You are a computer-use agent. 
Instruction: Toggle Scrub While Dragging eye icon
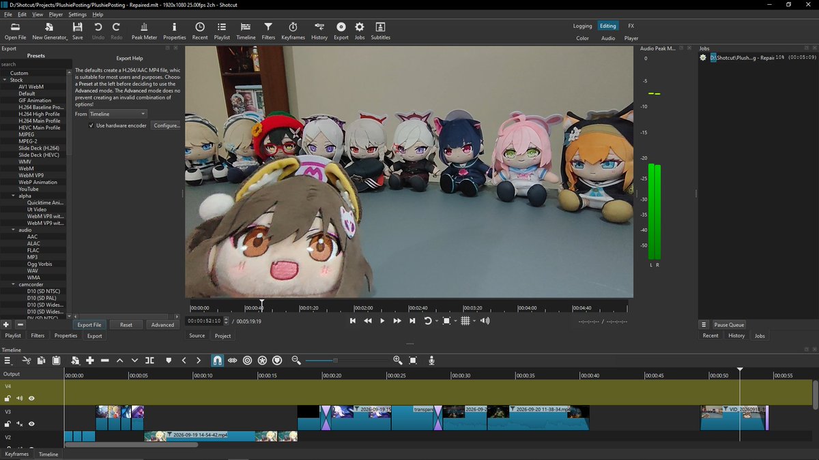232,361
